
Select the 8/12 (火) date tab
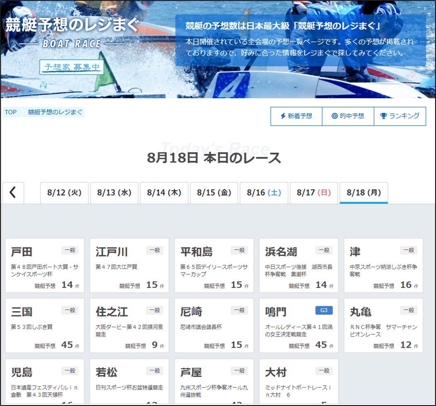coord(64,193)
